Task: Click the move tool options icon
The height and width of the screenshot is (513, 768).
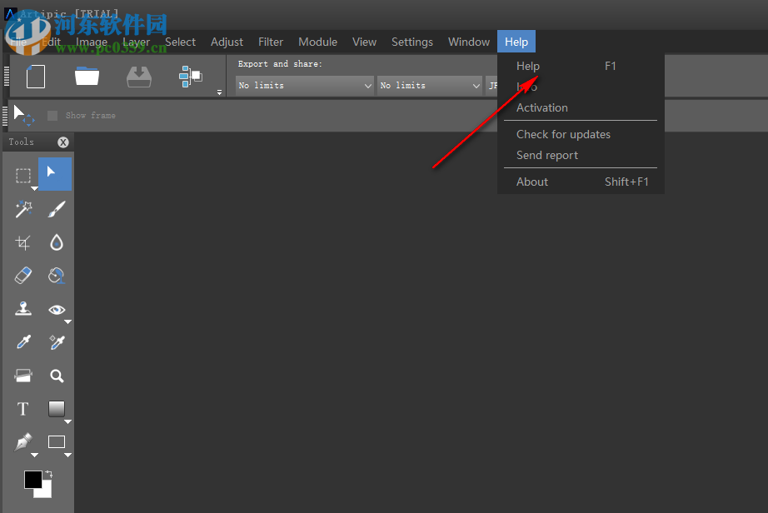Action: point(23,115)
